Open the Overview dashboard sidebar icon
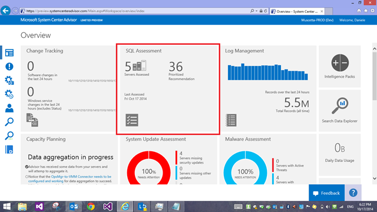 (x=9, y=52)
